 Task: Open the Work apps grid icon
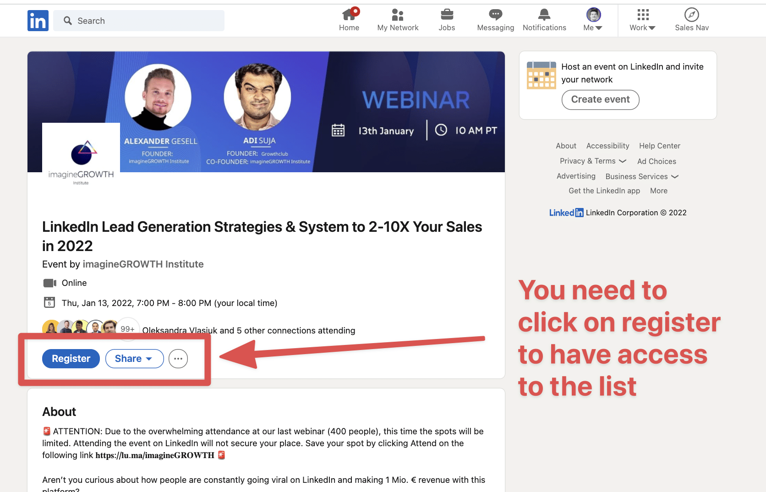click(643, 15)
